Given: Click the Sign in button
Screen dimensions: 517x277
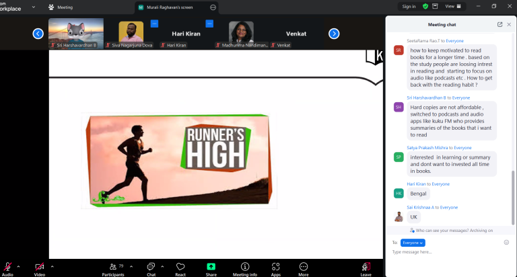Looking at the screenshot, I should point(409,6).
